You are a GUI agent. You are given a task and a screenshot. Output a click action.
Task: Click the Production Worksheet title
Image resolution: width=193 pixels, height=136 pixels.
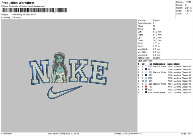18,3
